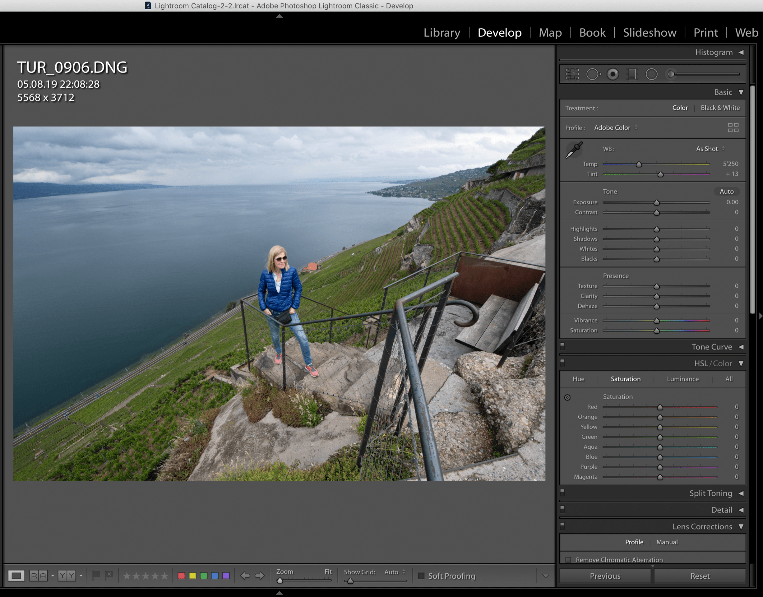This screenshot has height=597, width=763.
Task: Apply the red color label
Action: 181,576
